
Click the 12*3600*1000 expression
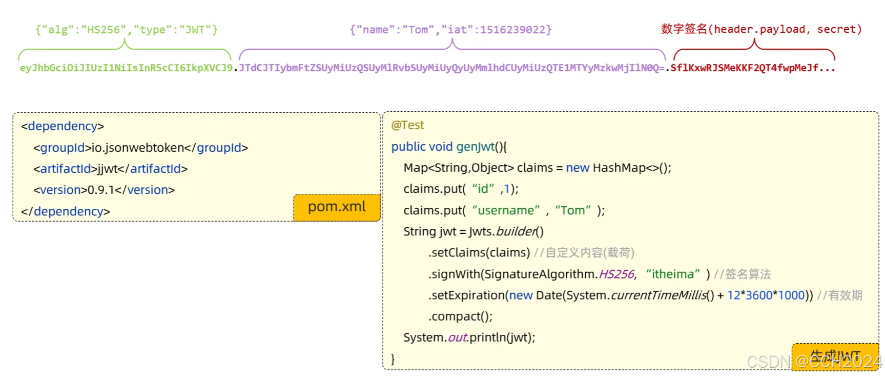pos(766,295)
